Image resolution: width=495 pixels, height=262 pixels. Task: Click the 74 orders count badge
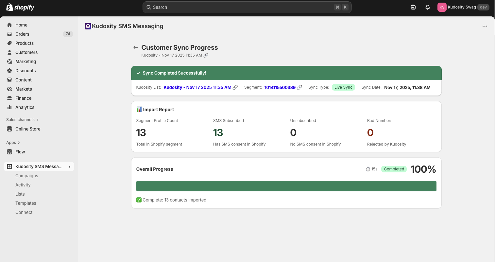click(68, 34)
